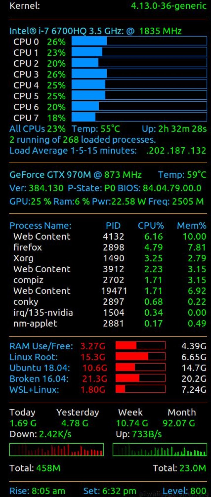Select the Xorg process row

tap(110, 258)
